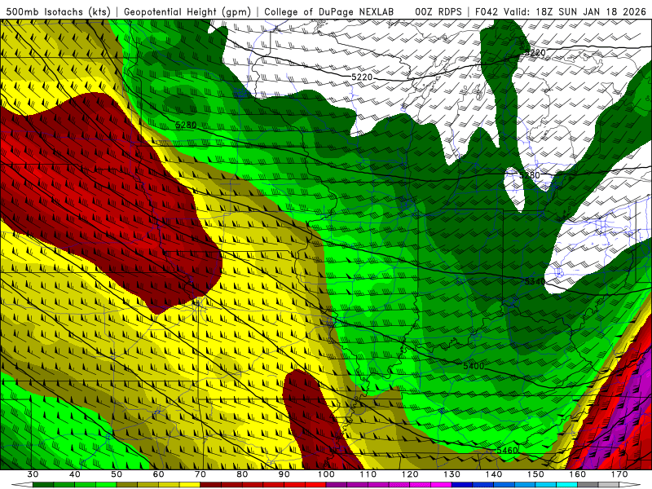652x489 pixels.
Task: Click the 60 value on the color scale
Action: pos(158,474)
